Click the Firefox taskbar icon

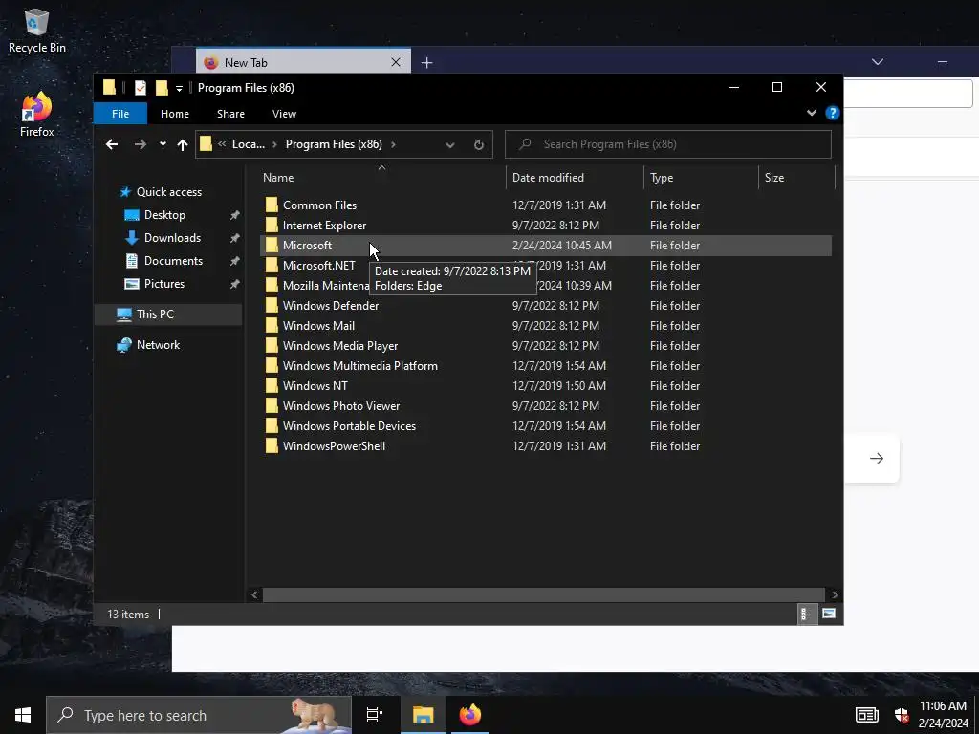coord(470,715)
